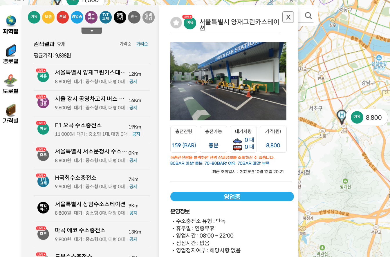This screenshot has height=257, width=390.
Task: Click the 가격(원) 8,800 box
Action: click(x=273, y=139)
